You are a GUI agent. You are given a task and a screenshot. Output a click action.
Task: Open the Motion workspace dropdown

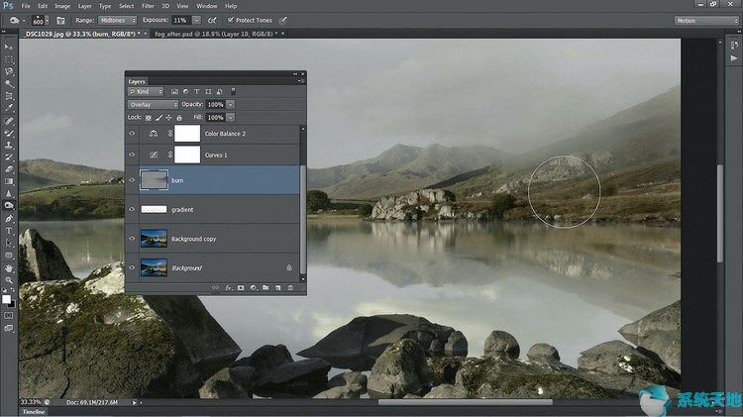click(x=706, y=21)
